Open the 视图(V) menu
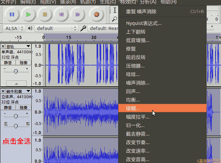Screen dimensions: 221x163 click(x=48, y=2)
